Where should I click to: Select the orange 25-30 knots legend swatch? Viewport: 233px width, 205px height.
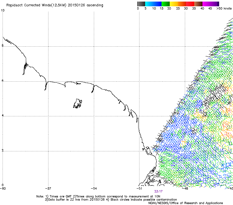(182, 4)
